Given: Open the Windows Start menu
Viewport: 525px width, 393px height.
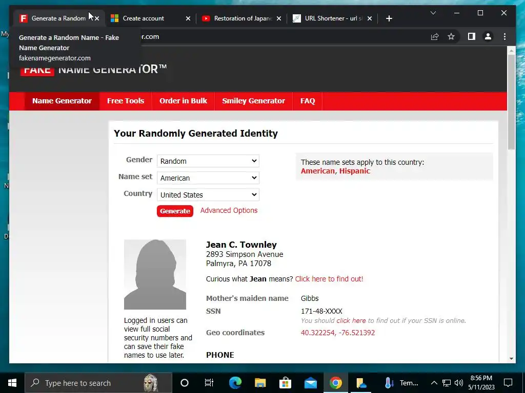Looking at the screenshot, I should [x=12, y=383].
